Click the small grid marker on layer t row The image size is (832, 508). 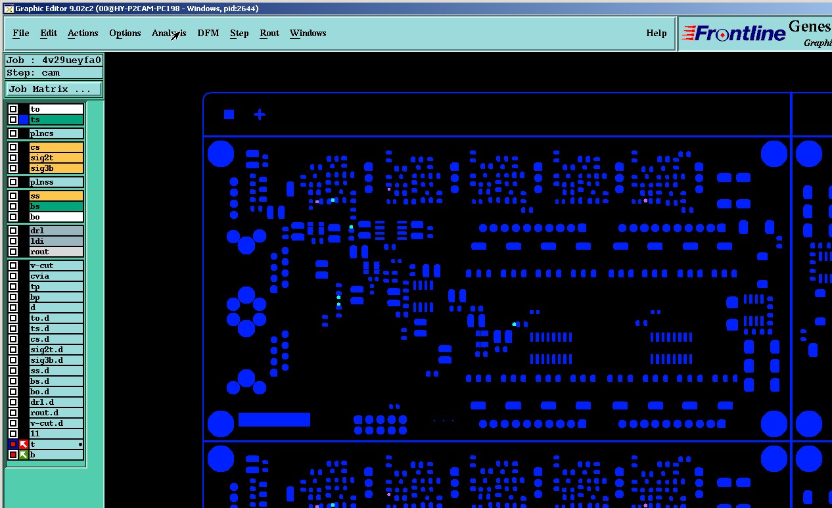(81, 445)
